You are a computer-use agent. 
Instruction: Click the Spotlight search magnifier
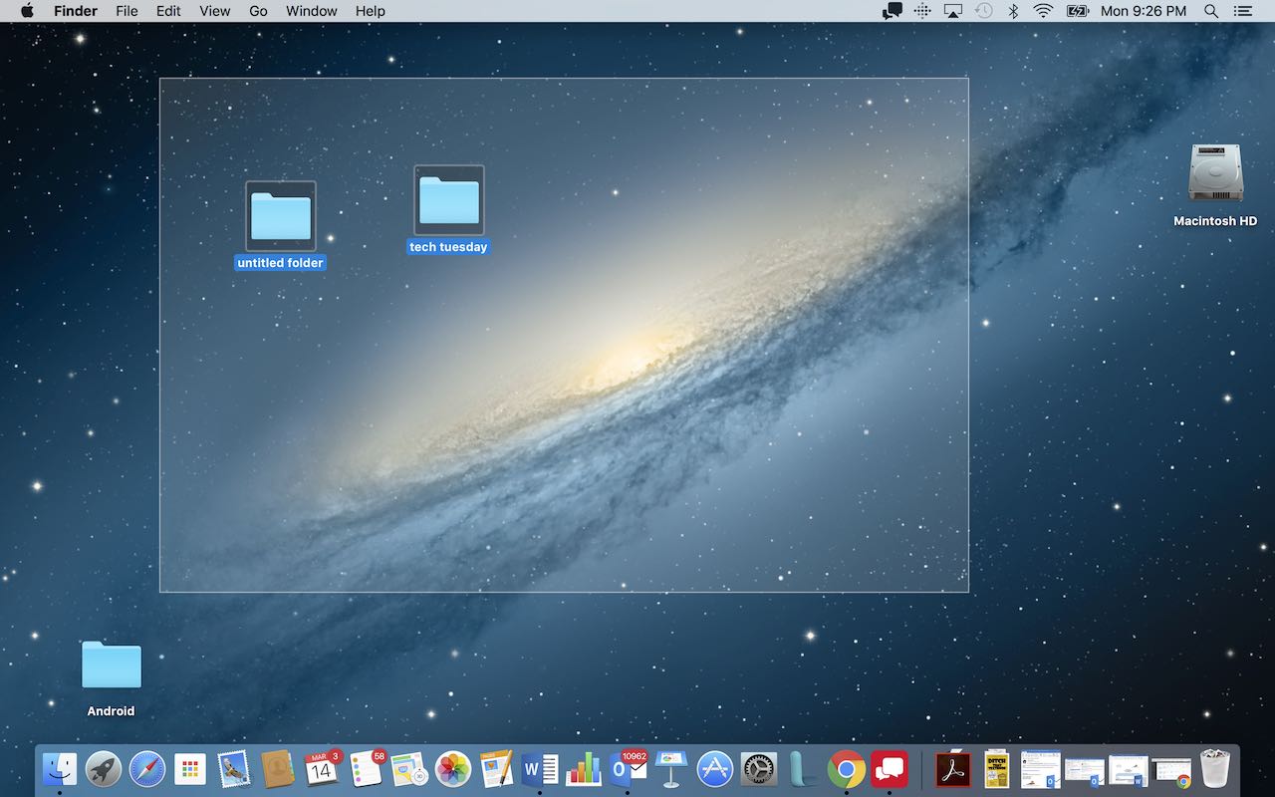1211,11
